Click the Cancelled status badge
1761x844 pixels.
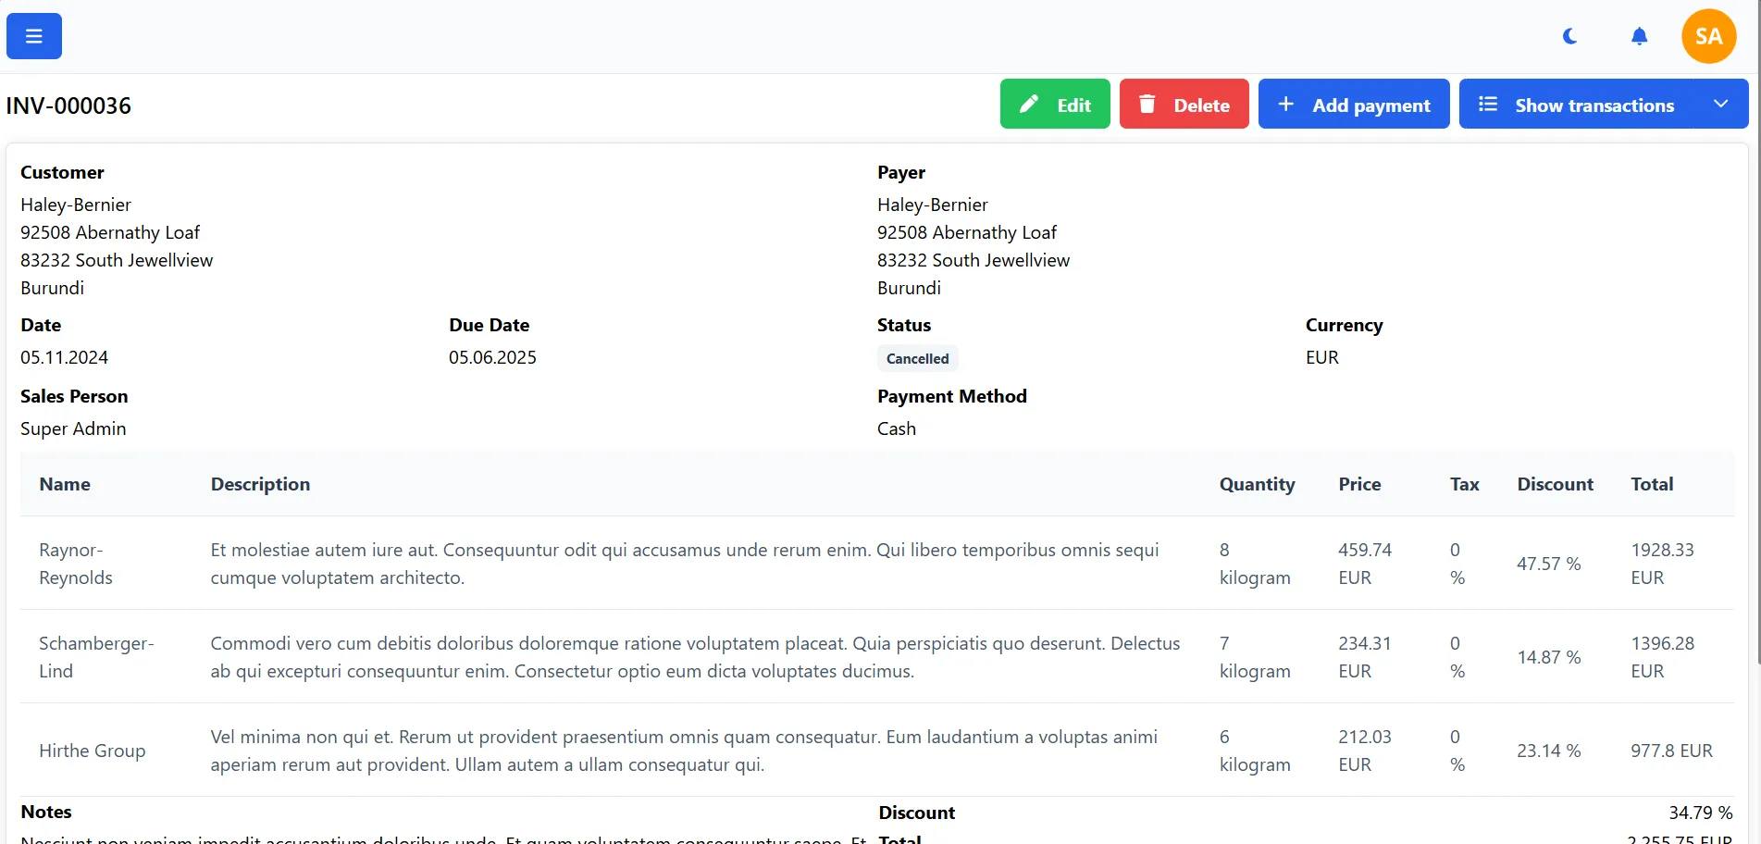click(x=917, y=358)
